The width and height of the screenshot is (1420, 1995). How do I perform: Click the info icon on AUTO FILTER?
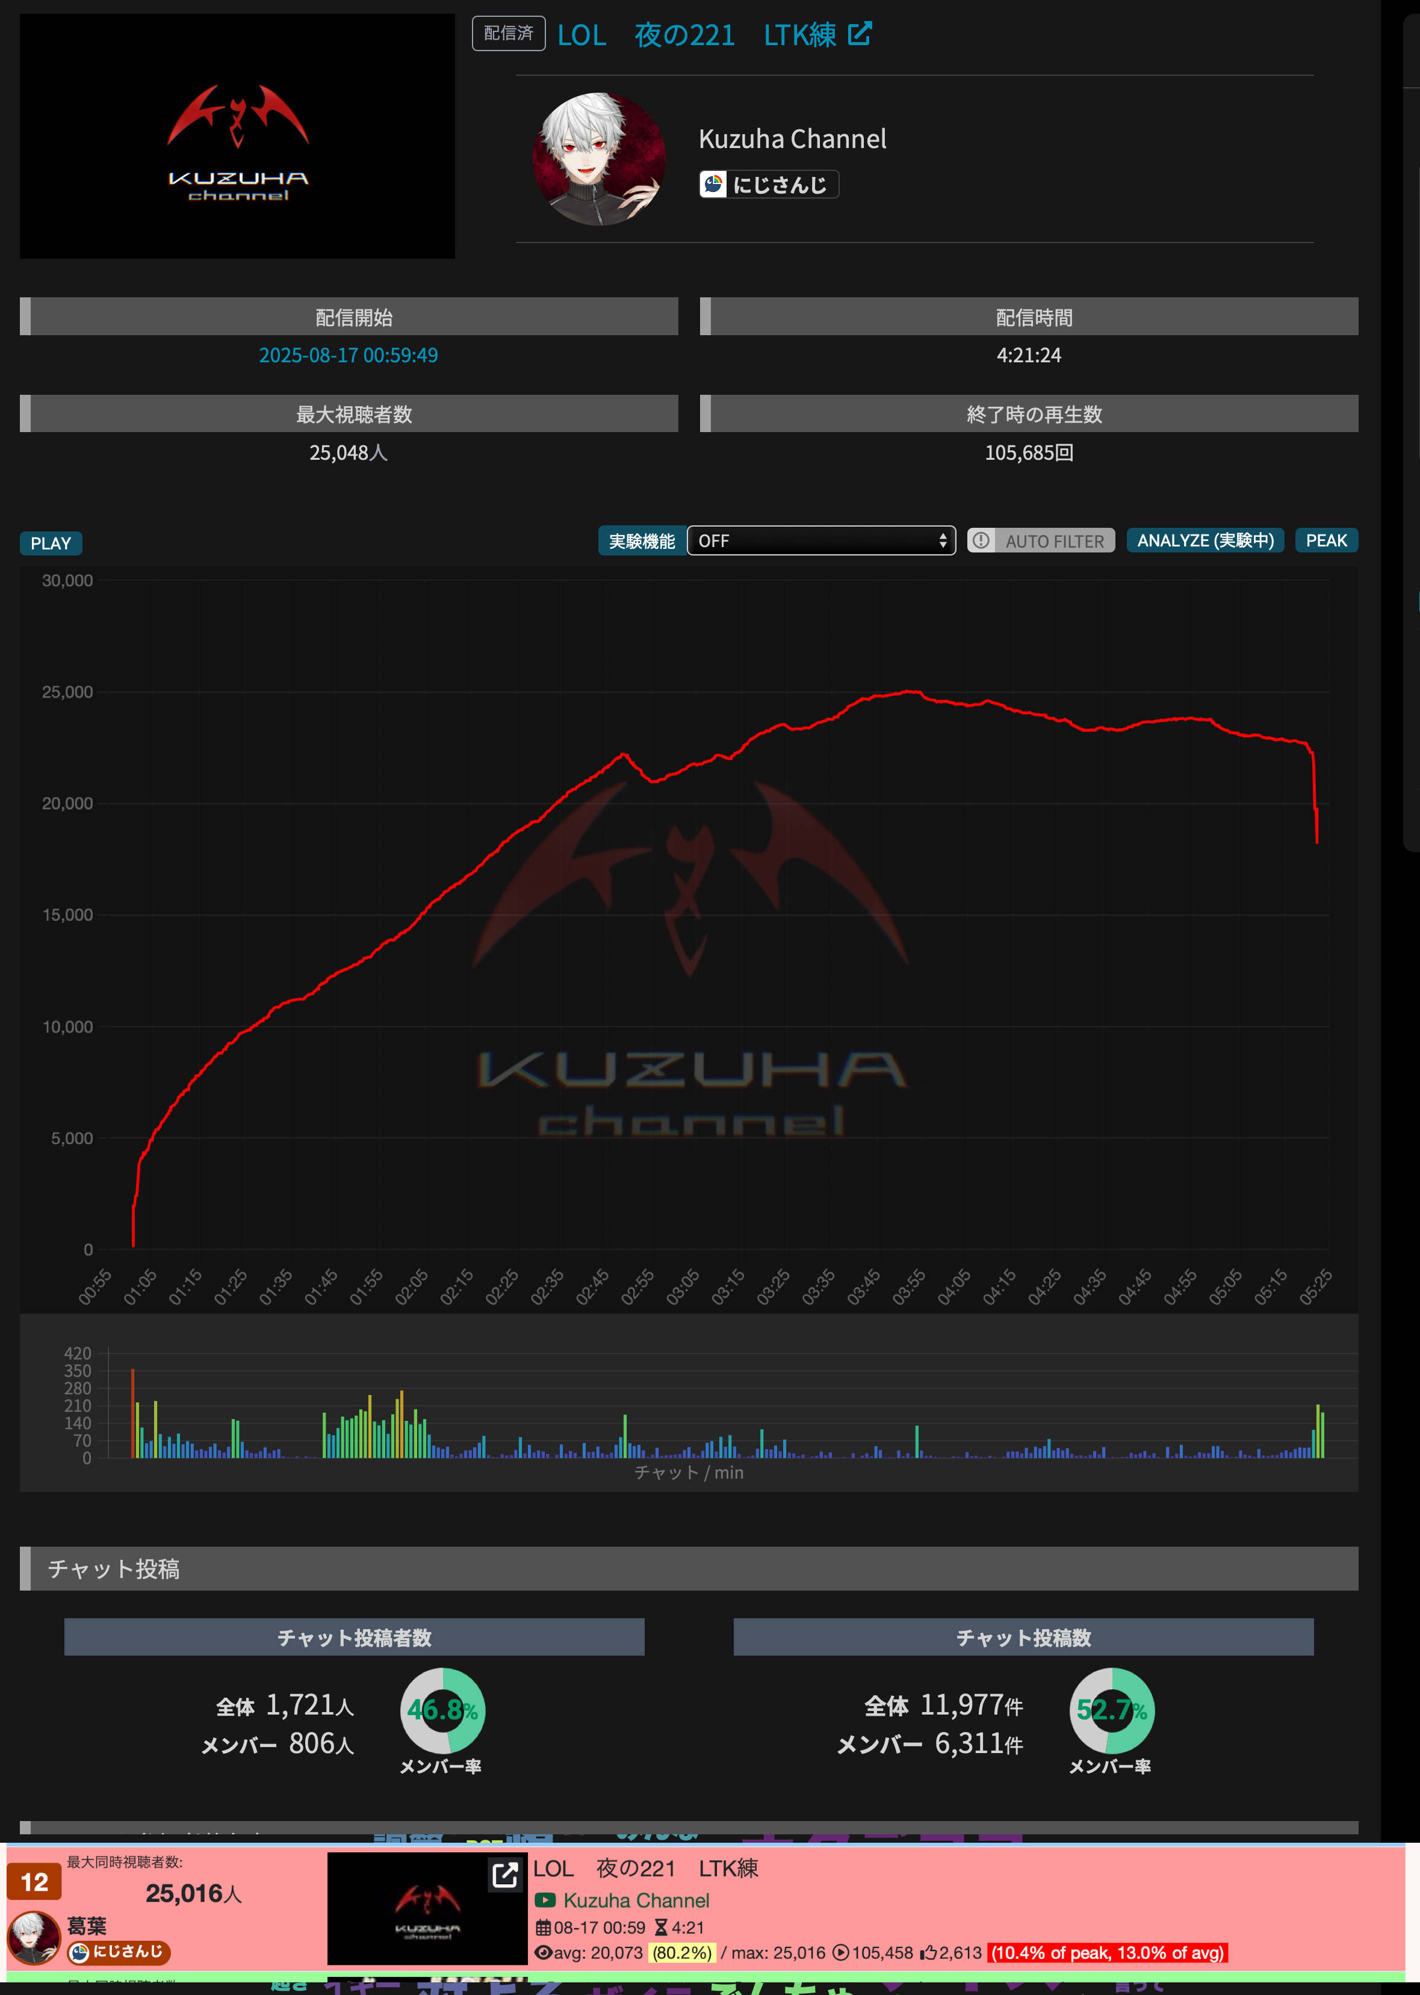coord(981,540)
